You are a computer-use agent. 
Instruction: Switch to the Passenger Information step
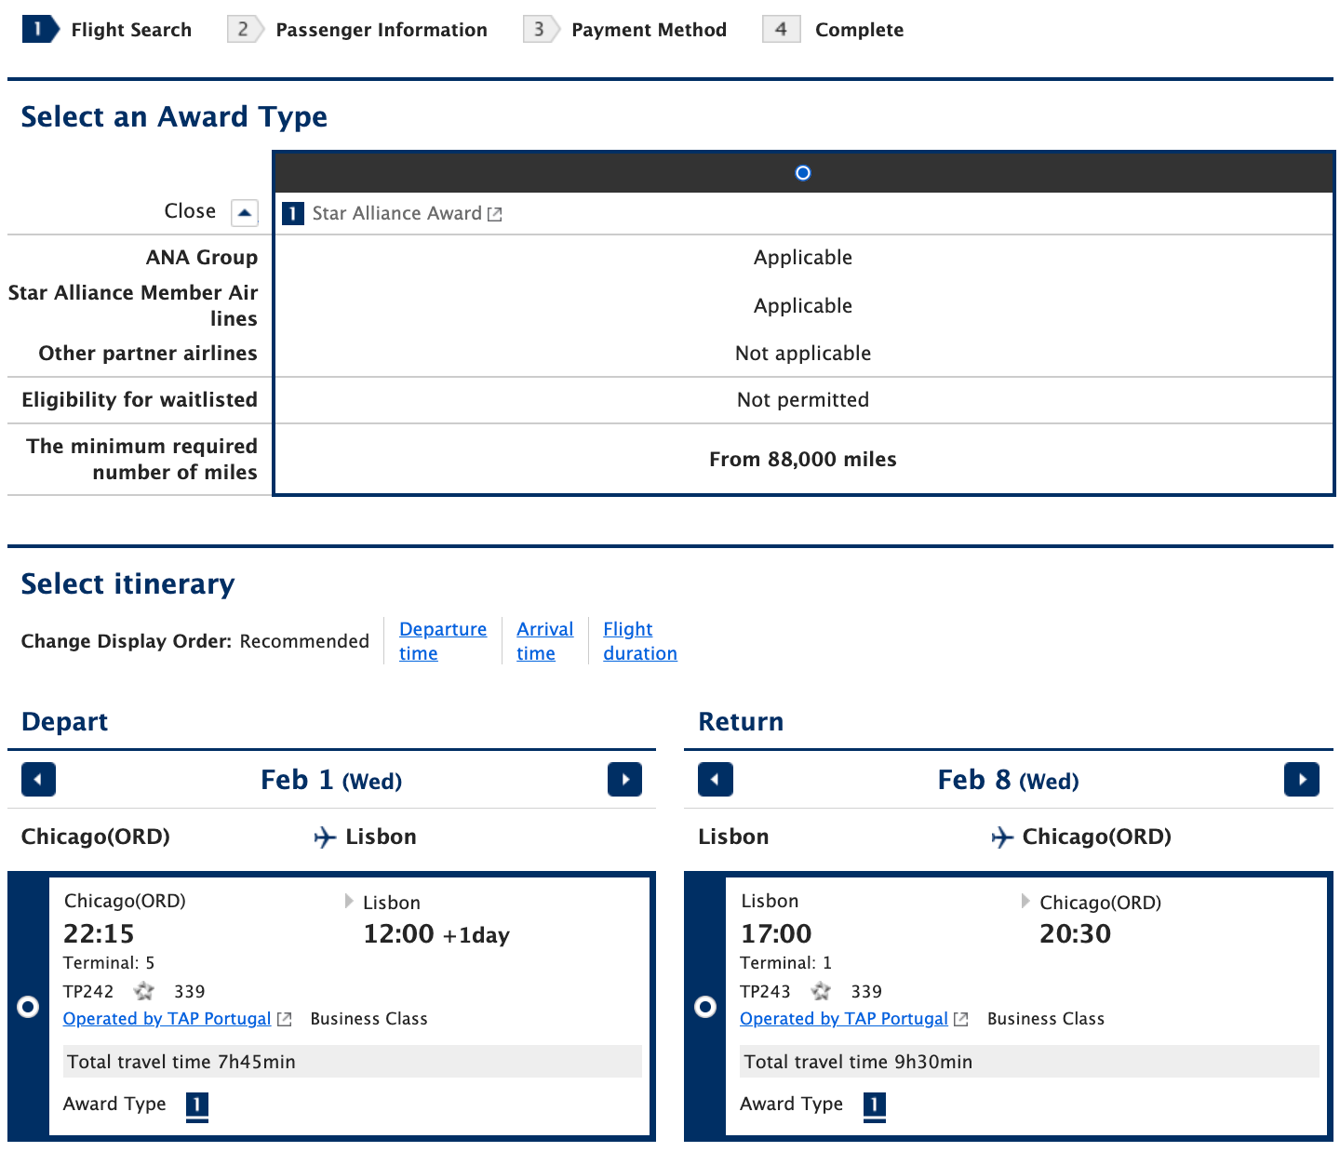click(381, 29)
